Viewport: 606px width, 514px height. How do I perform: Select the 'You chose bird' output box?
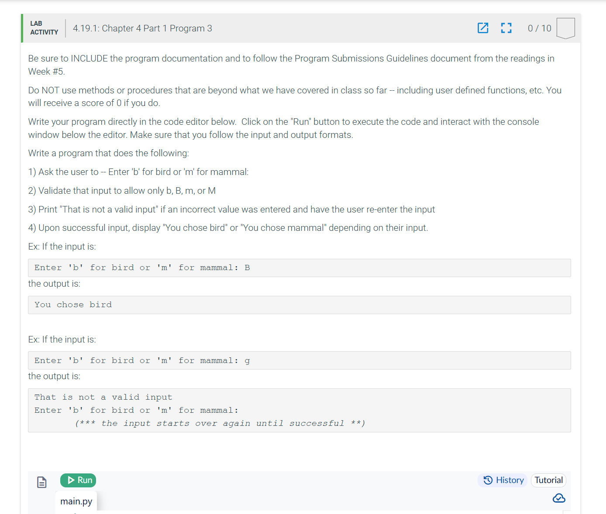coord(300,305)
